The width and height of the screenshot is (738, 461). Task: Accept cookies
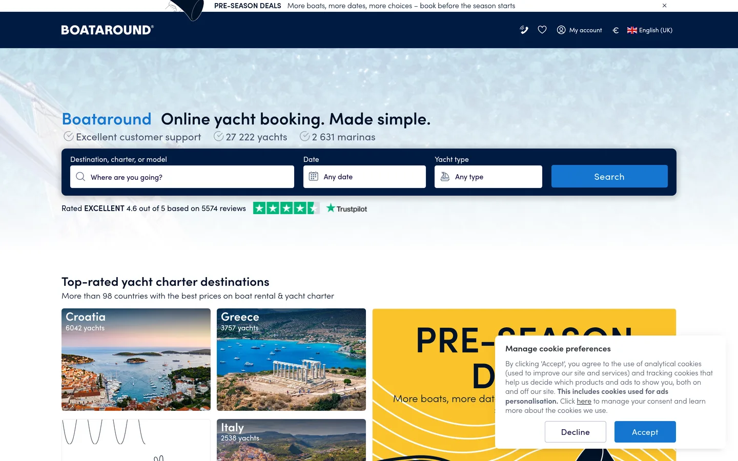pos(645,432)
